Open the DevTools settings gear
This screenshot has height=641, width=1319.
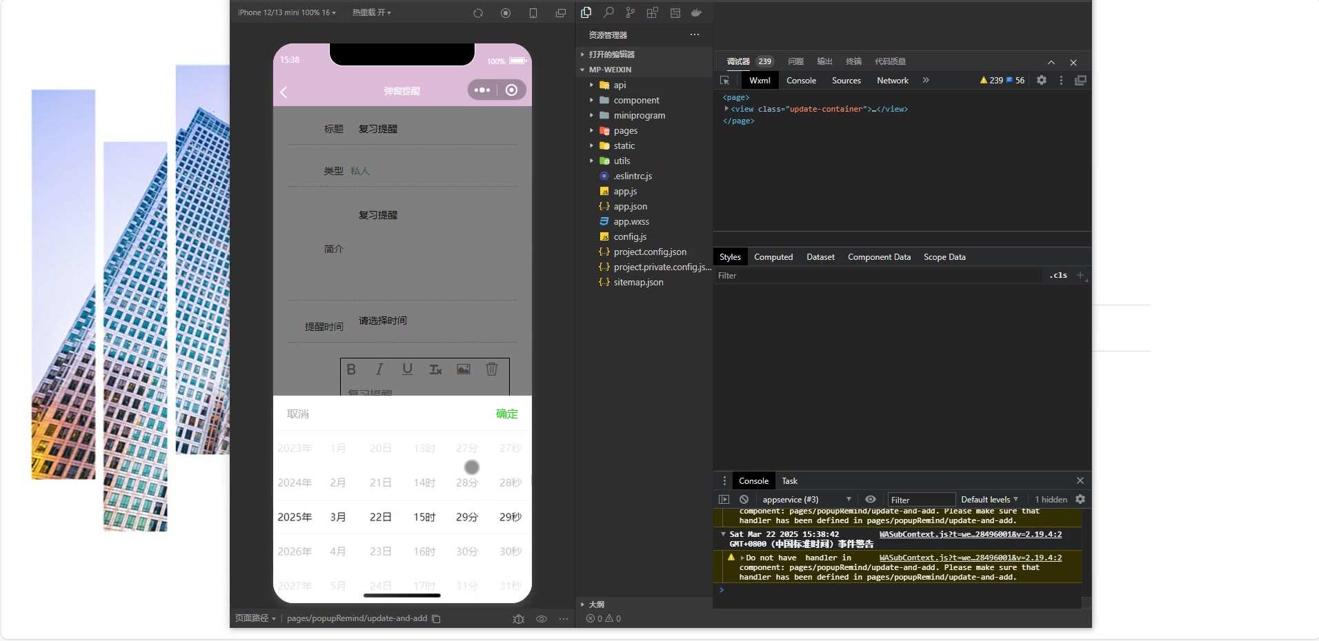1042,81
